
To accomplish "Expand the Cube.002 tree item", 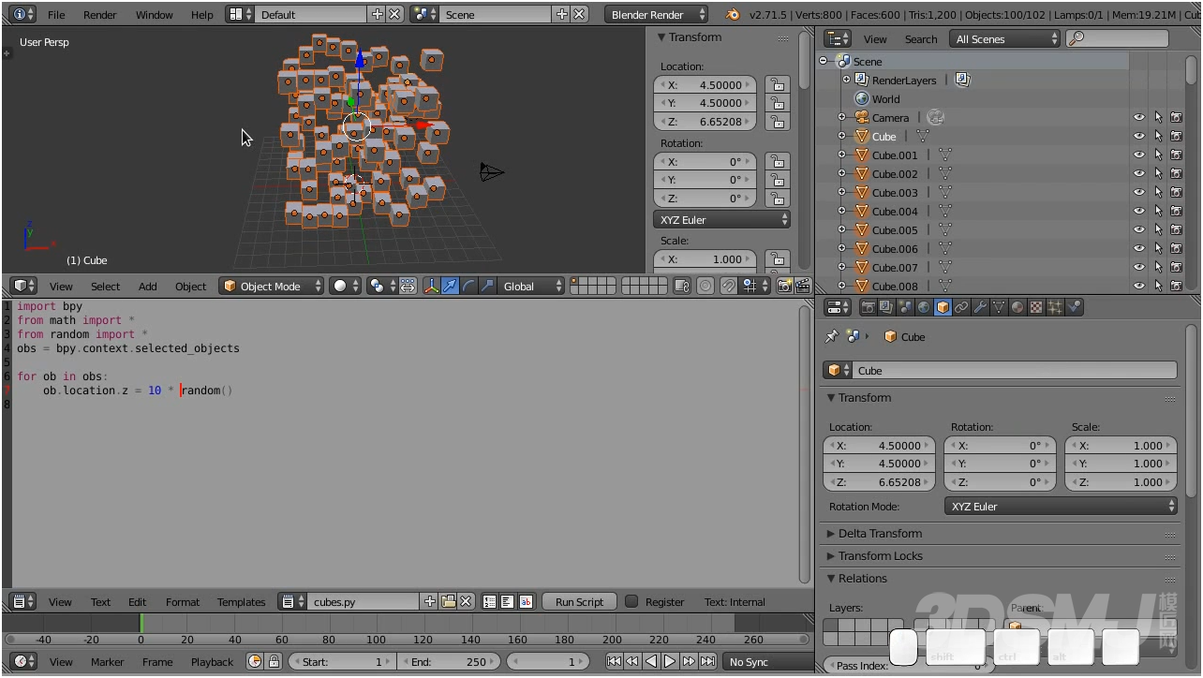I will pyautogui.click(x=841, y=174).
